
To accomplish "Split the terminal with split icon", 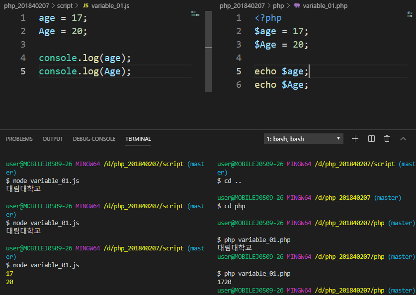I will point(371,139).
